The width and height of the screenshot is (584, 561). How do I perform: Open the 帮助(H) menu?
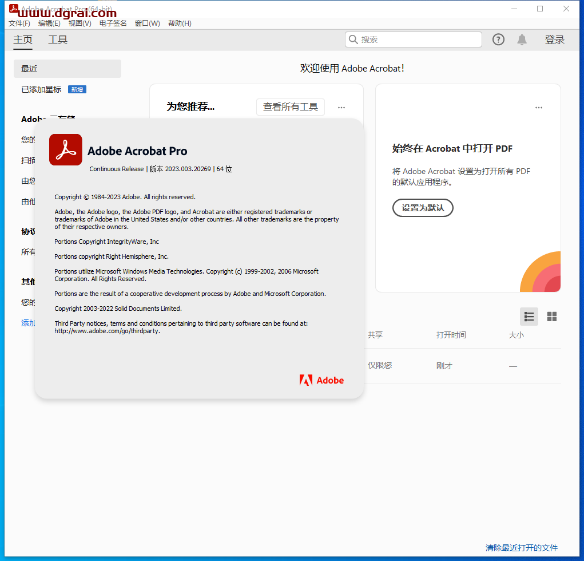click(180, 23)
